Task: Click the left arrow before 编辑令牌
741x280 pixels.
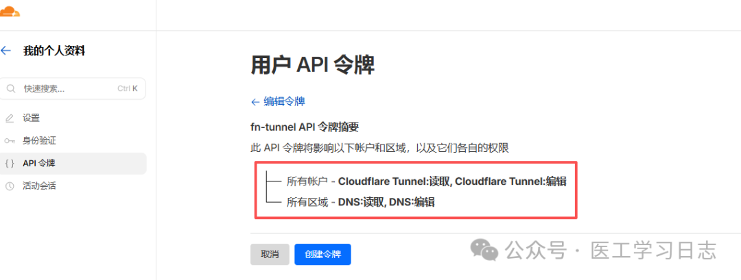Action: pos(255,102)
